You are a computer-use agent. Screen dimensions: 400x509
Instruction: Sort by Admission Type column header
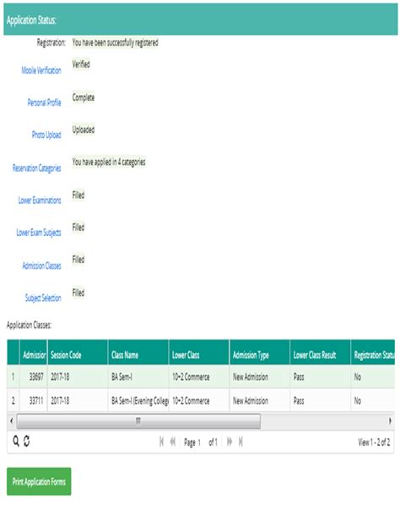click(x=260, y=352)
